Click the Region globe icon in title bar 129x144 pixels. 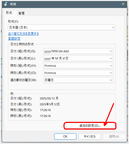pyautogui.click(x=6, y=4)
